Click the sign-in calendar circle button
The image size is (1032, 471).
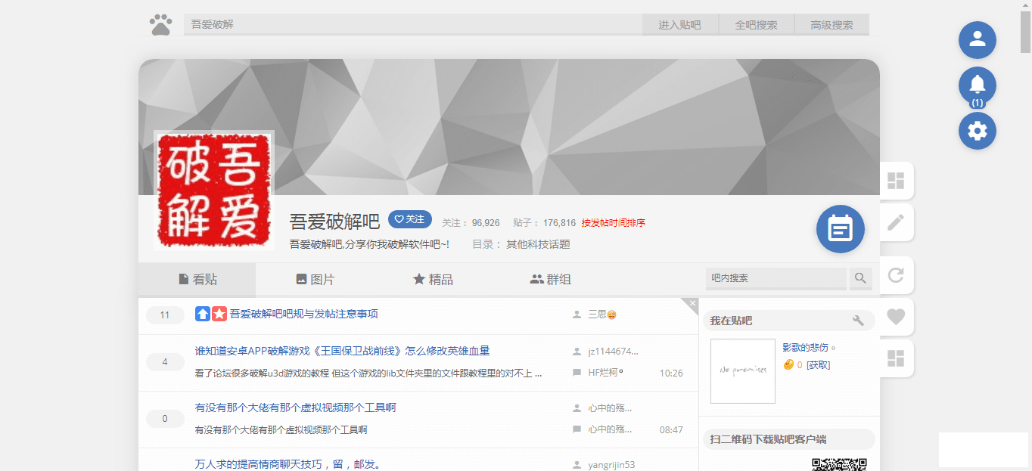tap(841, 229)
